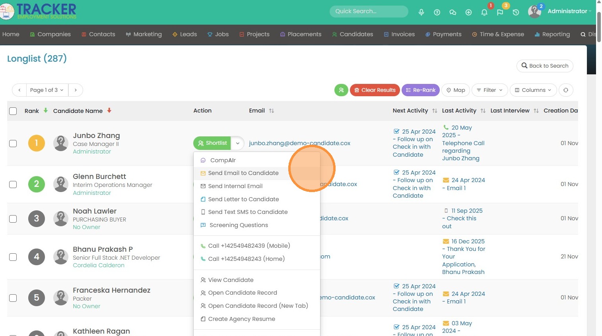Screen dimensions: 602x336
Task: Select Send Letter to Candidate
Action: click(x=256, y=199)
